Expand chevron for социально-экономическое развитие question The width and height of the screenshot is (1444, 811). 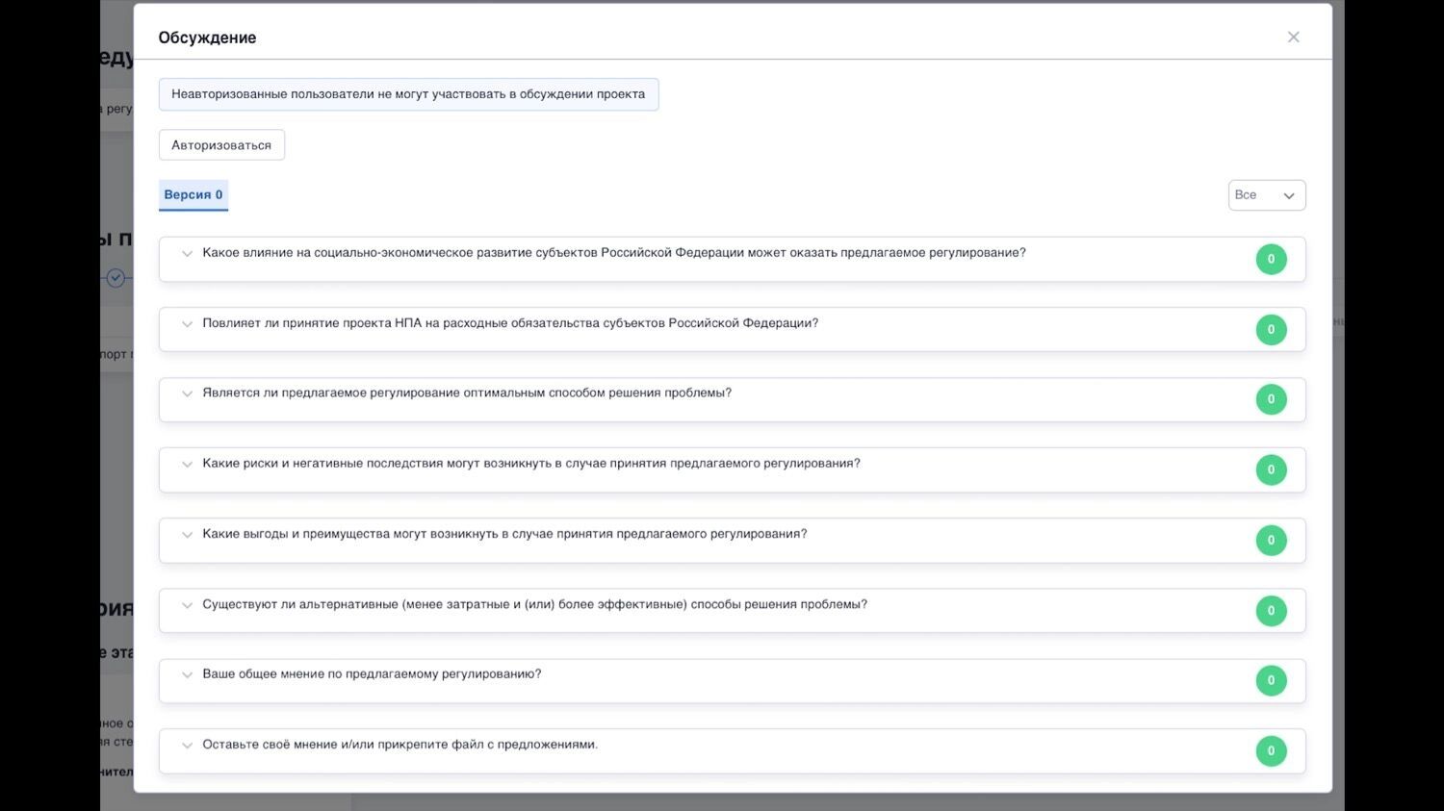coord(187,254)
